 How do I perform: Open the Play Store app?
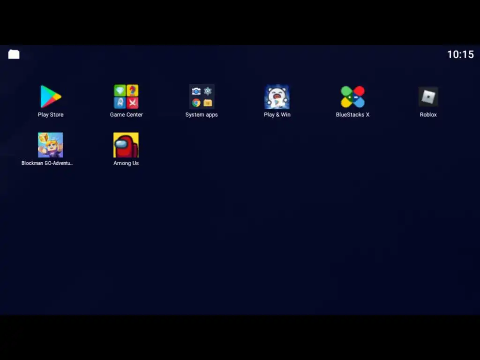click(51, 97)
